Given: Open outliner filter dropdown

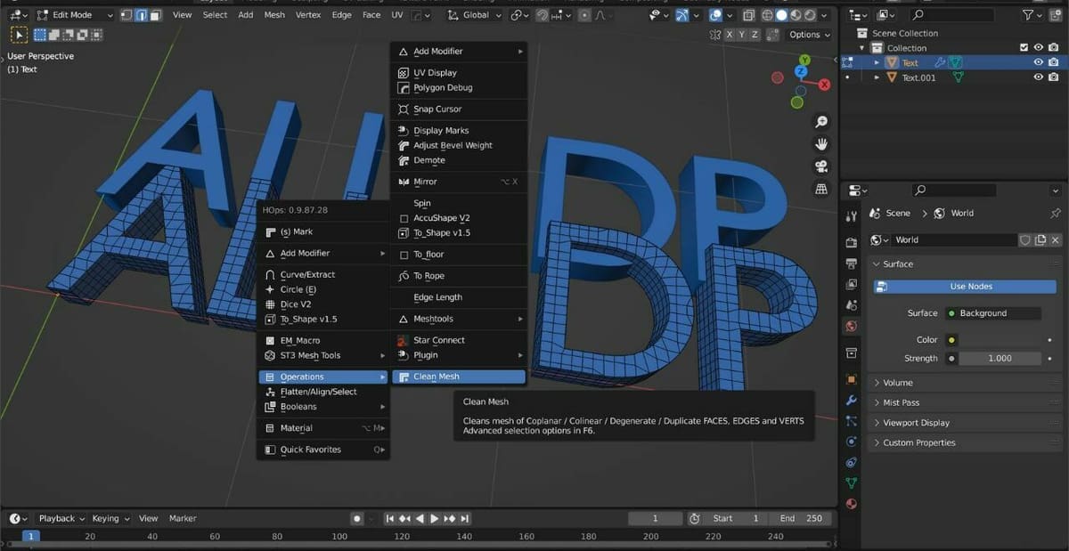Looking at the screenshot, I should pos(1032,15).
